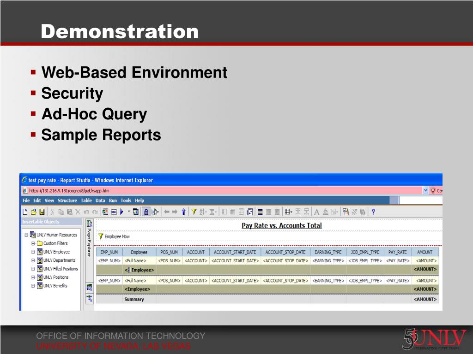Image resolution: width=473 pixels, height=354 pixels.
Task: Select the AMOUNT column header
Action: [425, 252]
